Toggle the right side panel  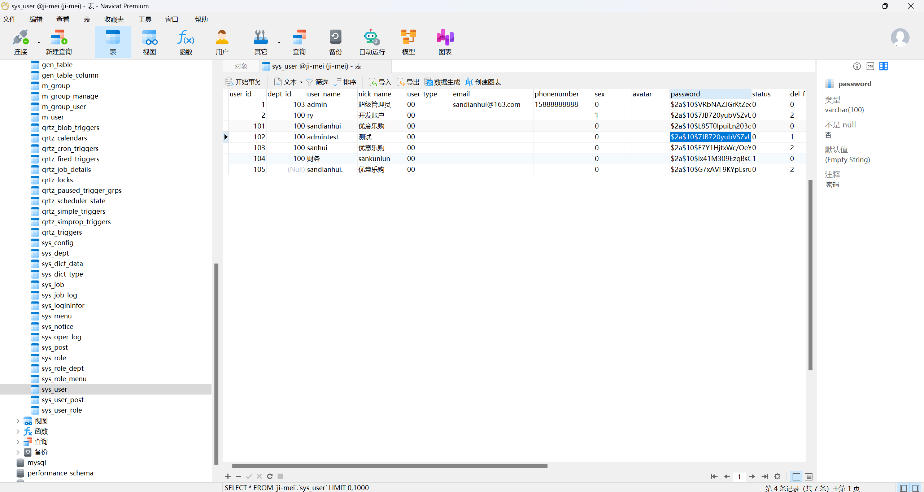click(x=916, y=488)
